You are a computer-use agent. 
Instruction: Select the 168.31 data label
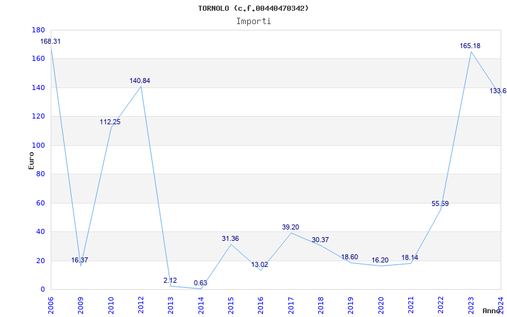click(50, 41)
